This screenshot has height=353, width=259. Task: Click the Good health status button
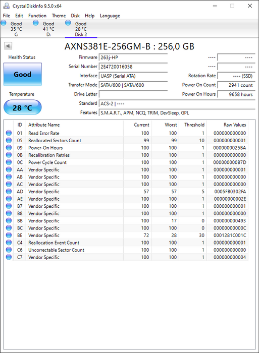pos(23,74)
